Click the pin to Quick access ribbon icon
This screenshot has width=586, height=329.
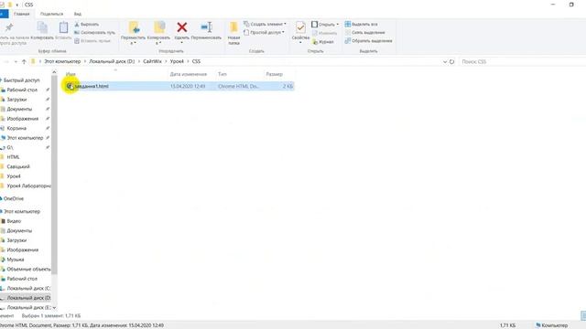click(9, 27)
